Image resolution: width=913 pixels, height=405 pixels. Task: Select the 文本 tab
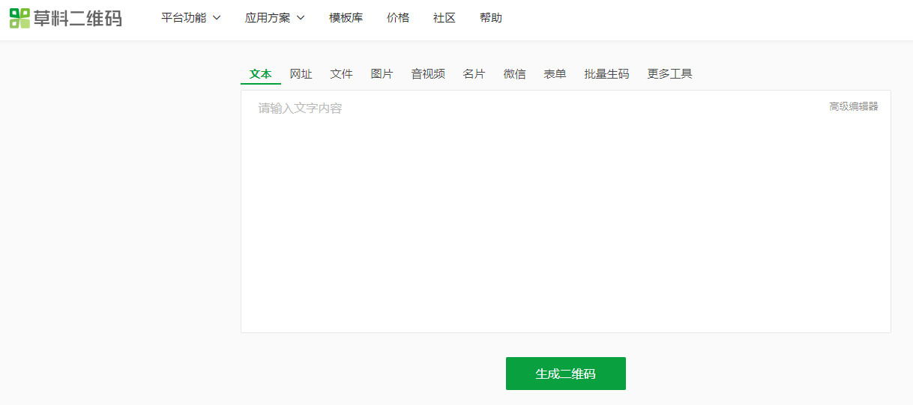261,74
